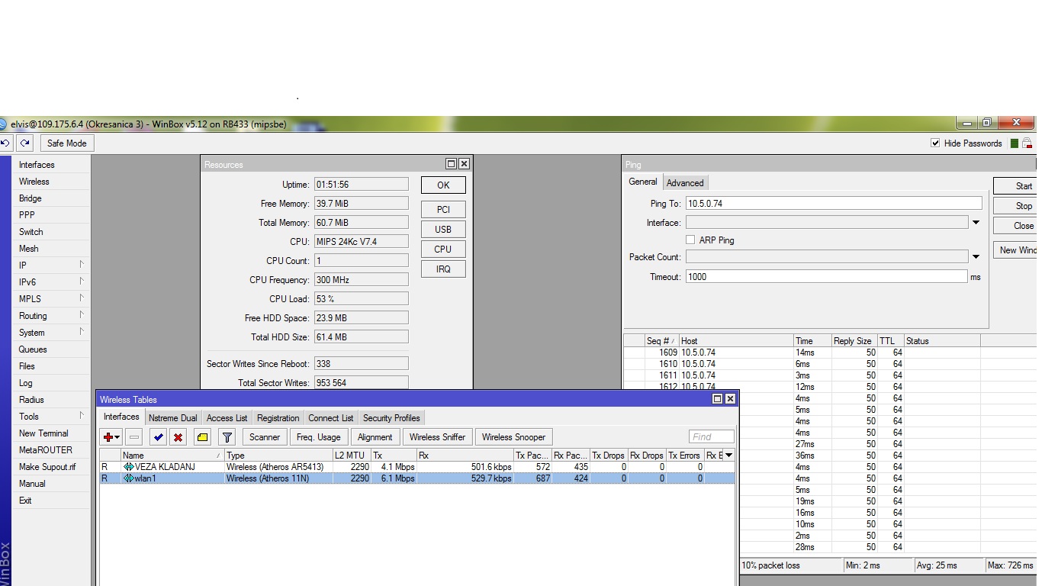This screenshot has width=1042, height=586.
Task: Open the column chooser dropdown in Wireless Tables
Action: 728,456
